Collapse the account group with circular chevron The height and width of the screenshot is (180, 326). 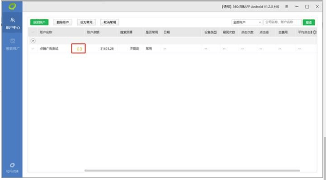click(33, 41)
